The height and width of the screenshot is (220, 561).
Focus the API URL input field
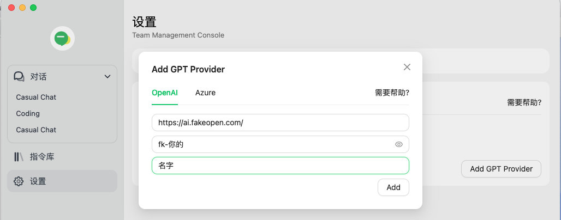click(x=280, y=123)
